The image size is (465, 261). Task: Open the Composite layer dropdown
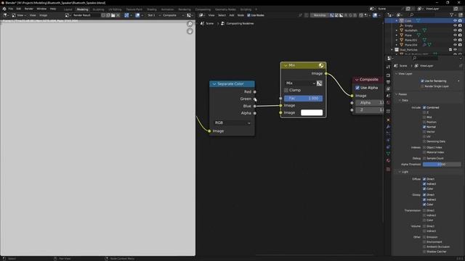pyautogui.click(x=173, y=15)
